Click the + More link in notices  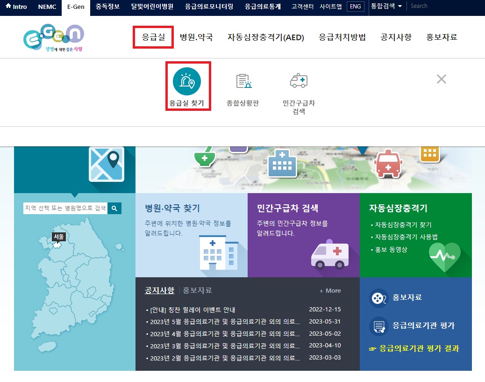pyautogui.click(x=330, y=290)
